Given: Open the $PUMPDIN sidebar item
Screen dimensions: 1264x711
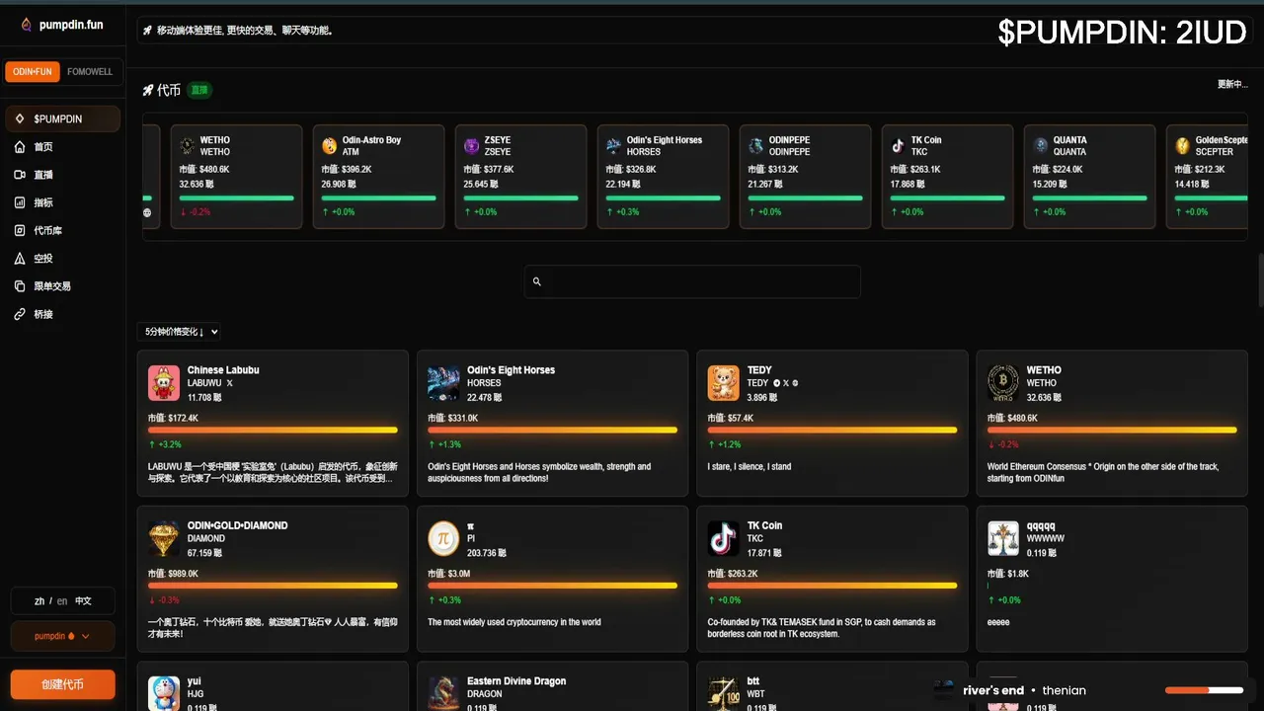Looking at the screenshot, I should click(62, 118).
